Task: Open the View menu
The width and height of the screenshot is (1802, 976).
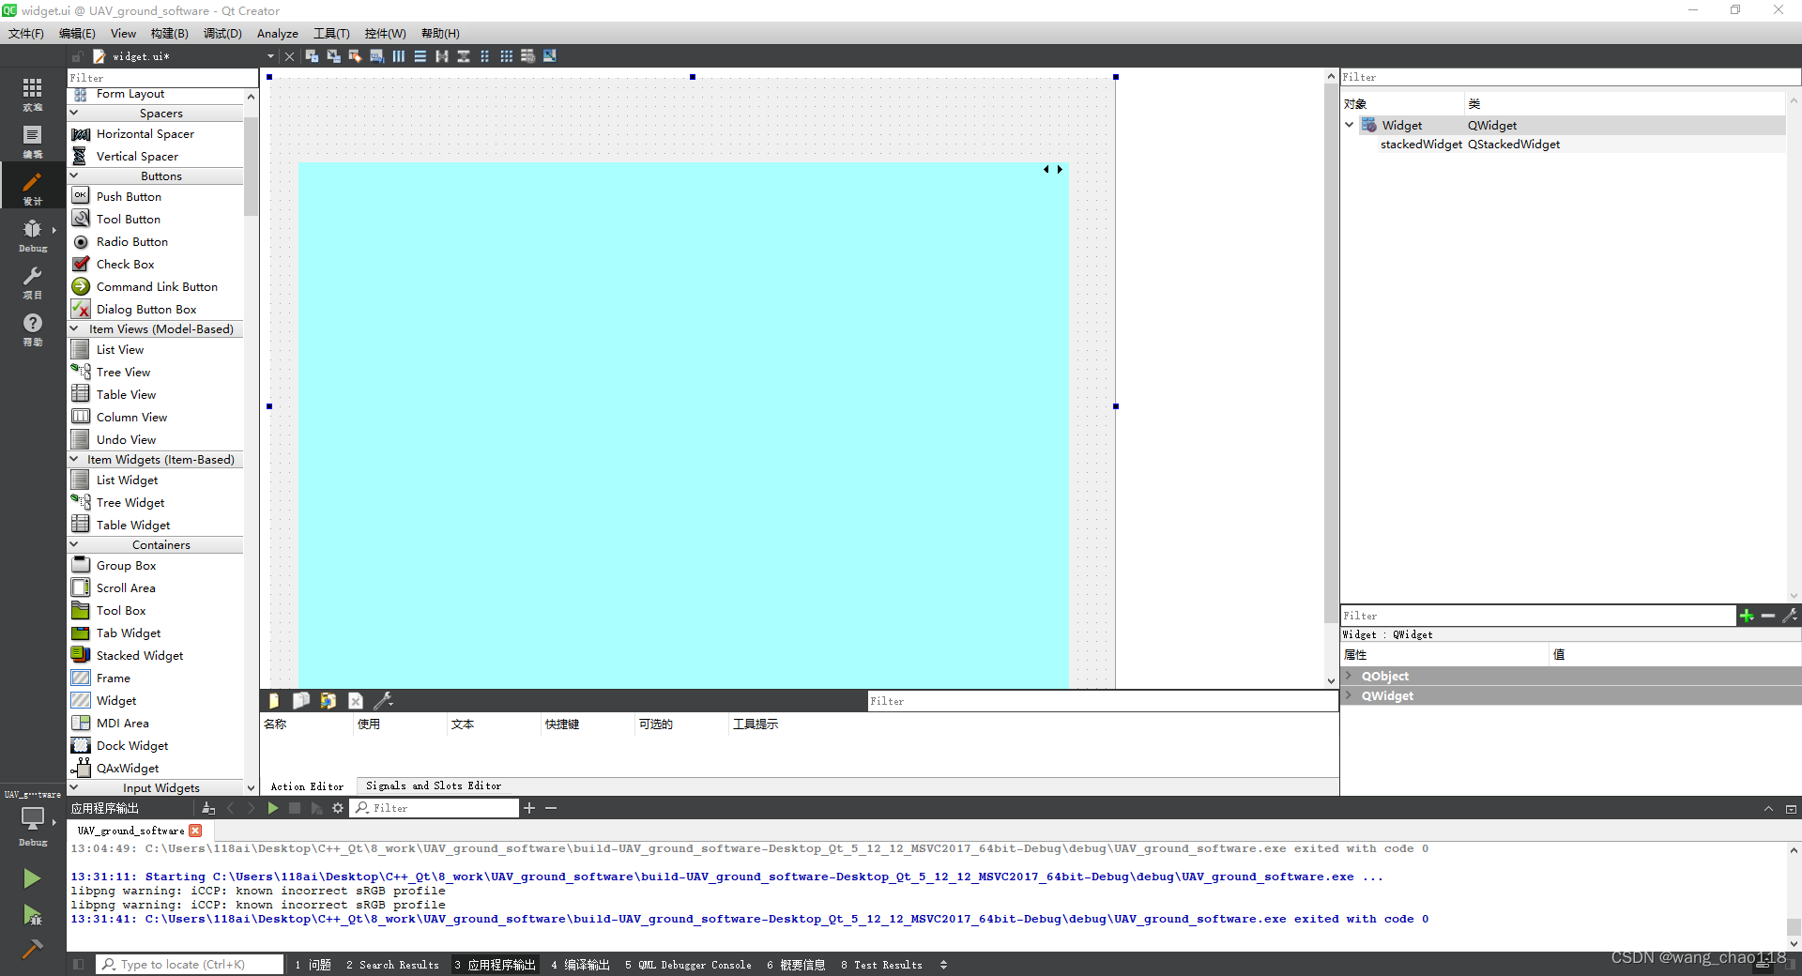Action: 123,33
